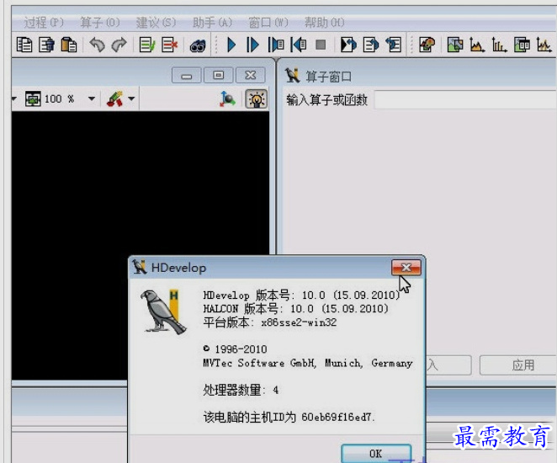
Task: Activate selected program lines (green check)
Action: click(x=147, y=45)
